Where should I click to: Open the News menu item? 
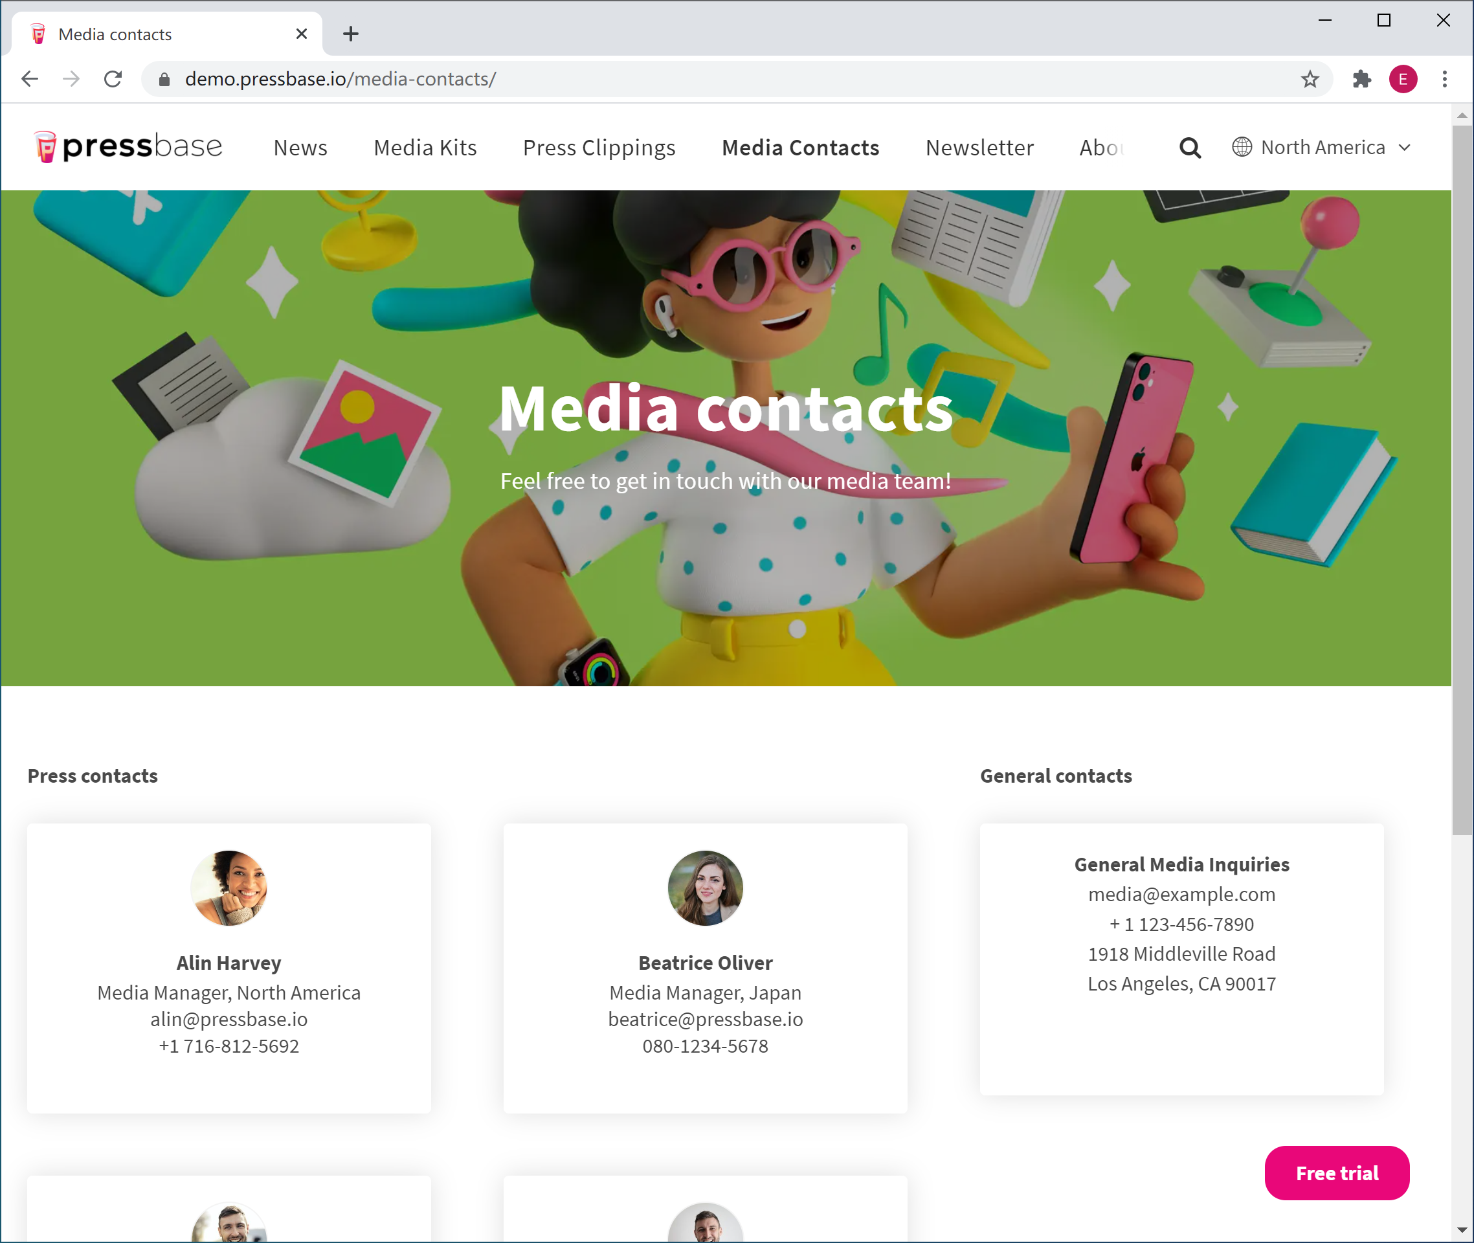[x=300, y=148]
